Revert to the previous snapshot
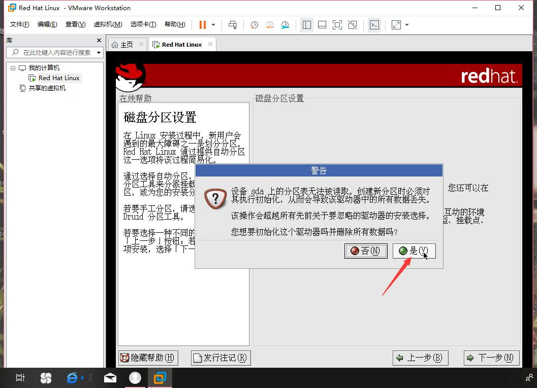The image size is (537, 388). point(270,25)
